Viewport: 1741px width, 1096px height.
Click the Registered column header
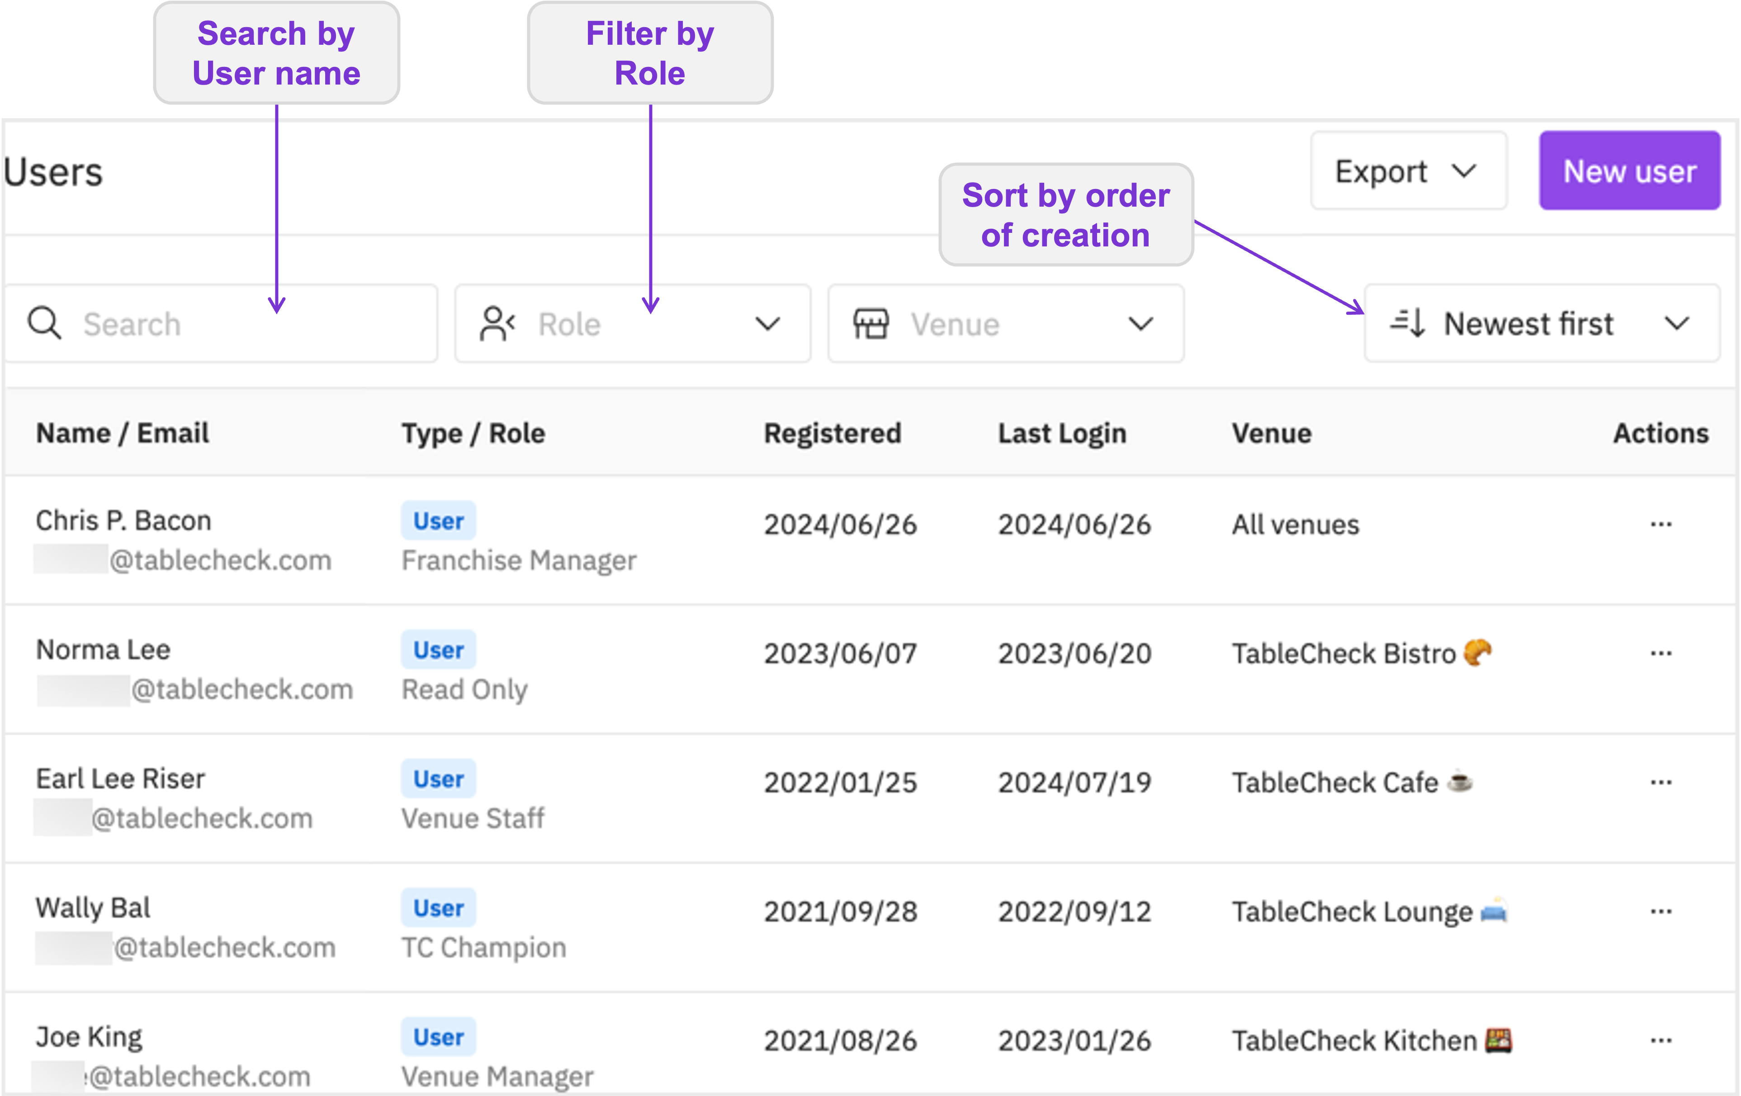click(832, 434)
